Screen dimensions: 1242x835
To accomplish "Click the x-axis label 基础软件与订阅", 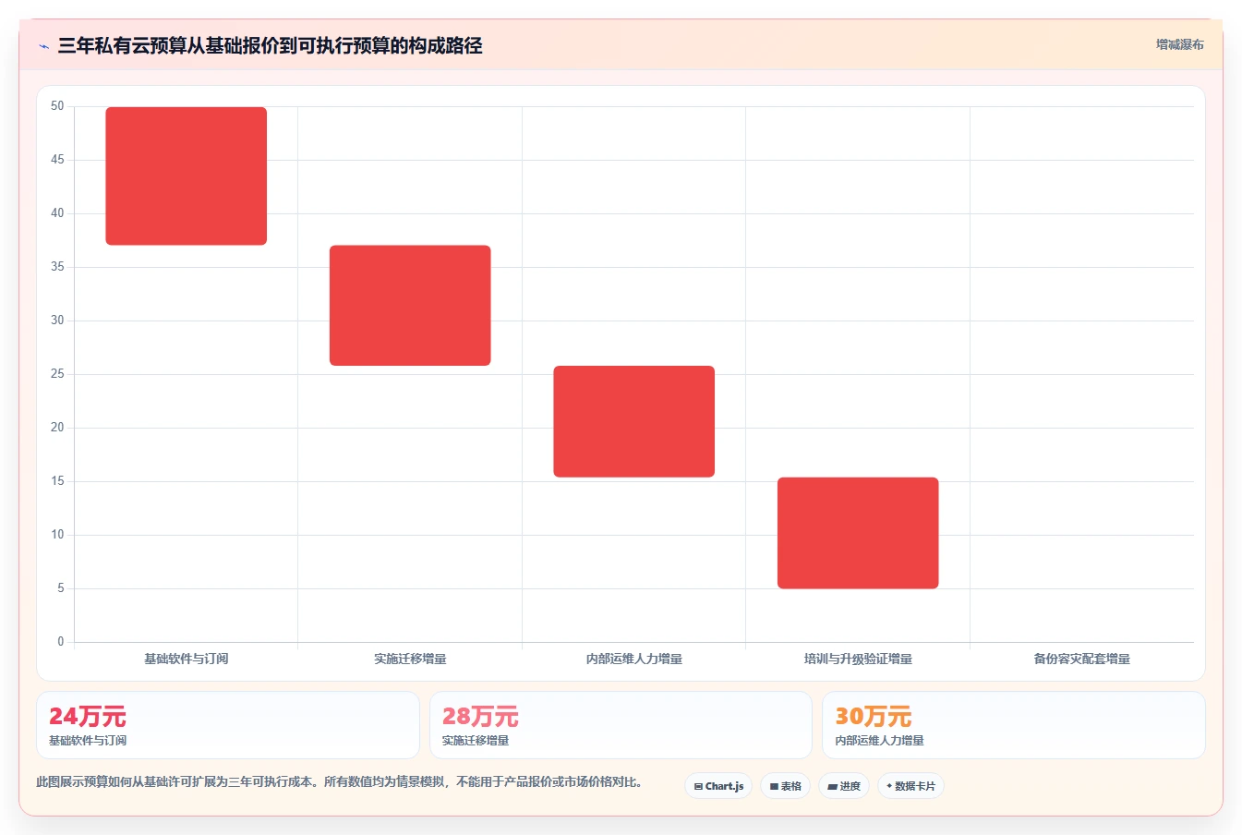I will click(x=187, y=659).
